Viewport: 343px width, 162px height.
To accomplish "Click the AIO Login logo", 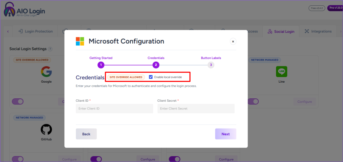I will pyautogui.click(x=24, y=9).
